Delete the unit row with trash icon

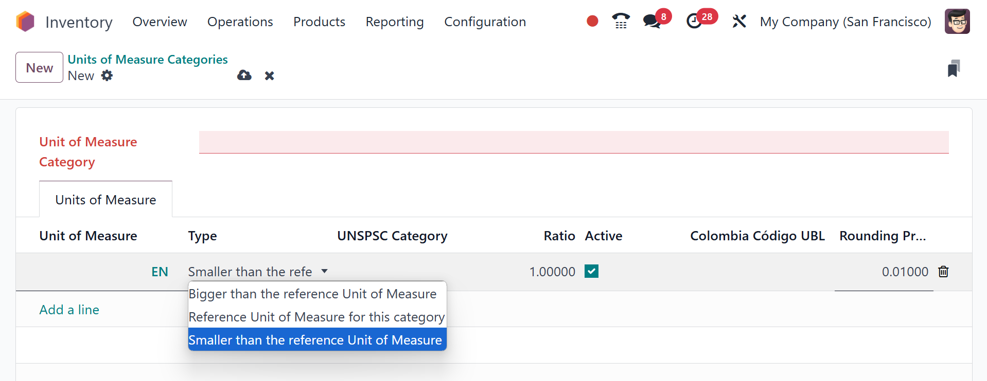coord(943,272)
